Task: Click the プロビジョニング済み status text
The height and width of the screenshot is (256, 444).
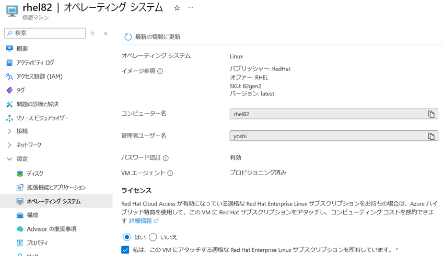Action: pyautogui.click(x=258, y=173)
